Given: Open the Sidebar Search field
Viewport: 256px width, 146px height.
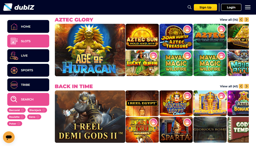Looking at the screenshot, I should 28,99.
